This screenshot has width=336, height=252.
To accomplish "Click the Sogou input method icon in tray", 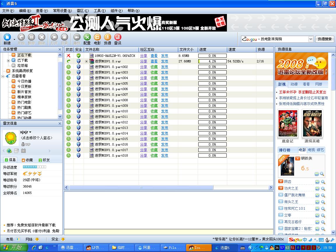I will [x=295, y=240].
